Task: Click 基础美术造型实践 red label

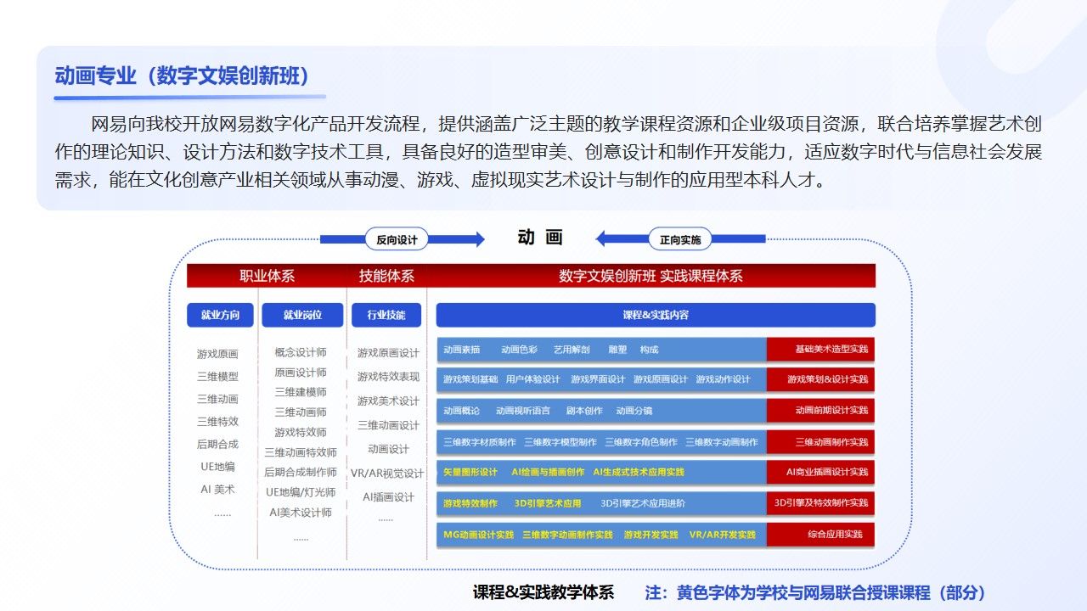Action: point(820,350)
